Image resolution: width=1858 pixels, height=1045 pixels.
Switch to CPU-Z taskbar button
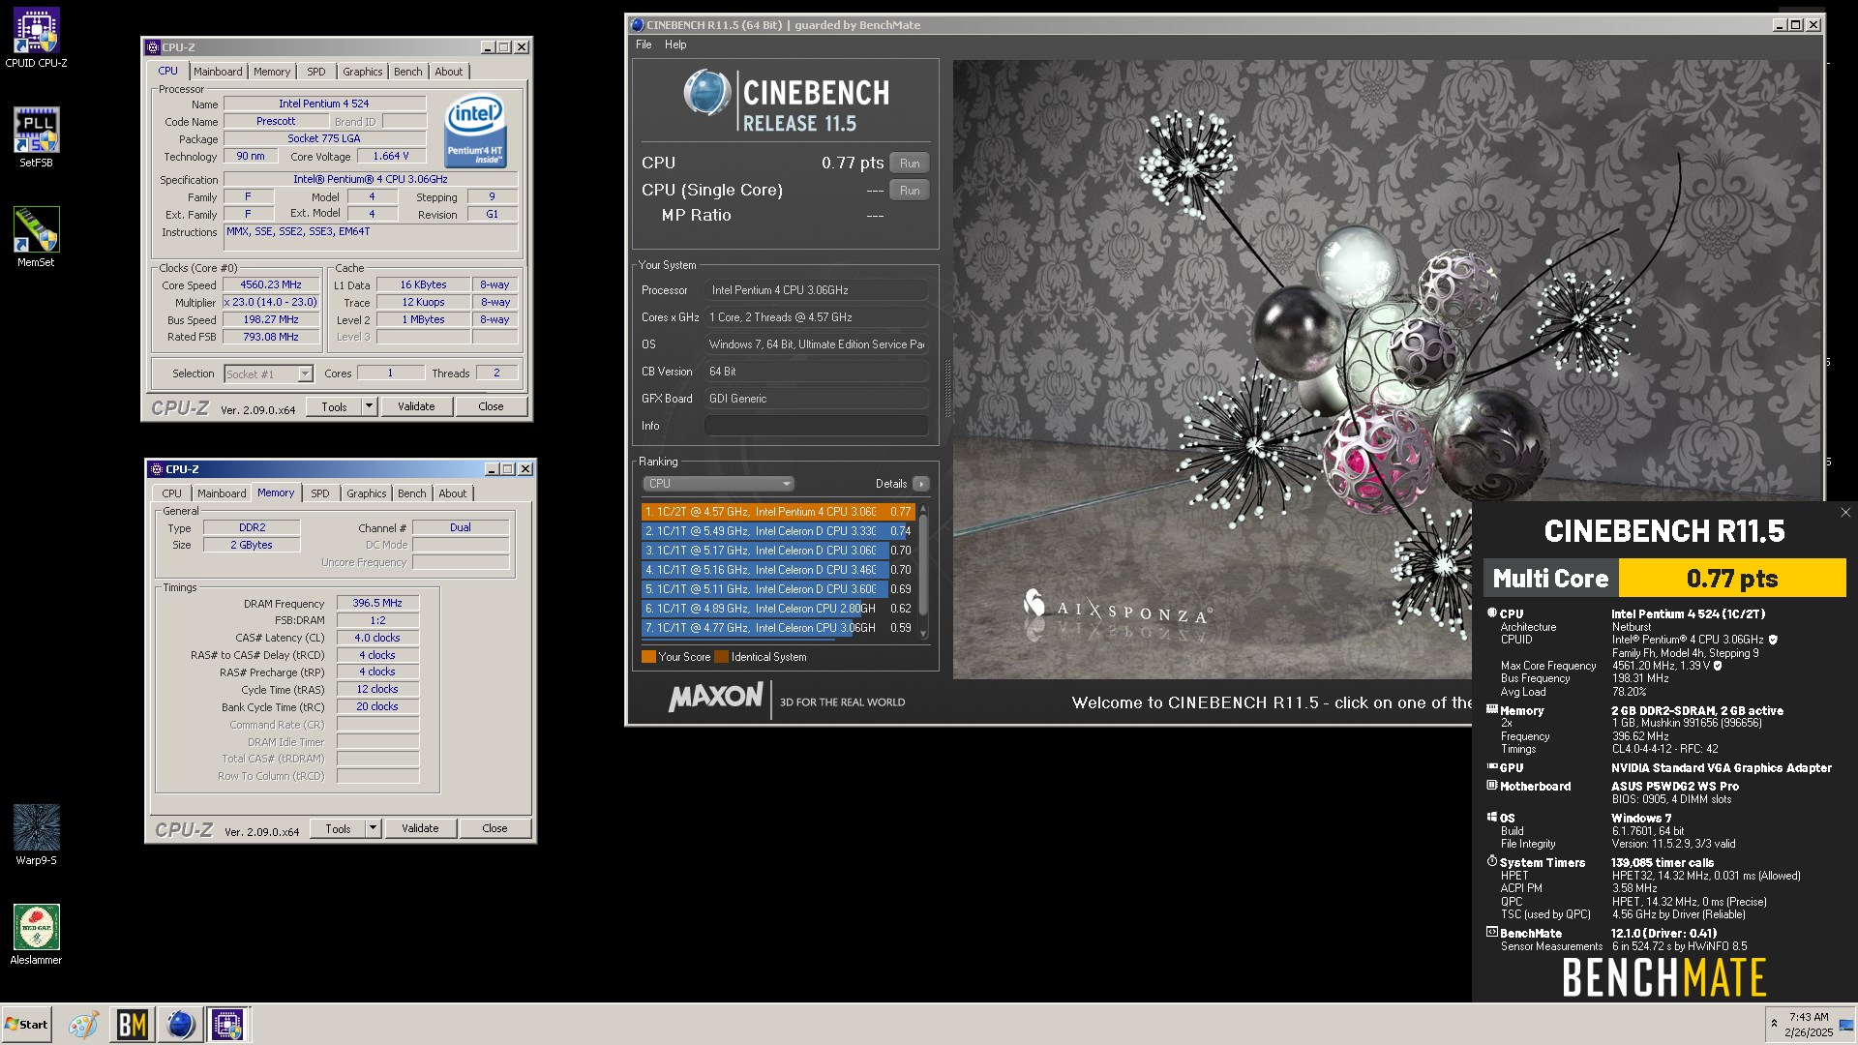pyautogui.click(x=227, y=1025)
